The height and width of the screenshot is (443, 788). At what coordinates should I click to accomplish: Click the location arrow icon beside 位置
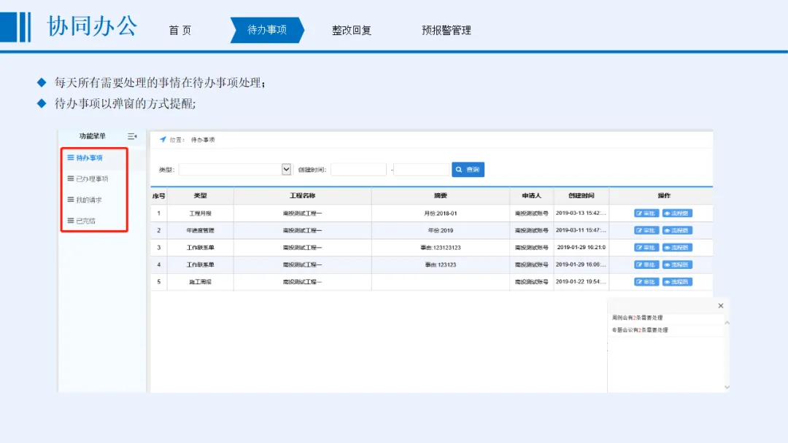[x=163, y=139]
